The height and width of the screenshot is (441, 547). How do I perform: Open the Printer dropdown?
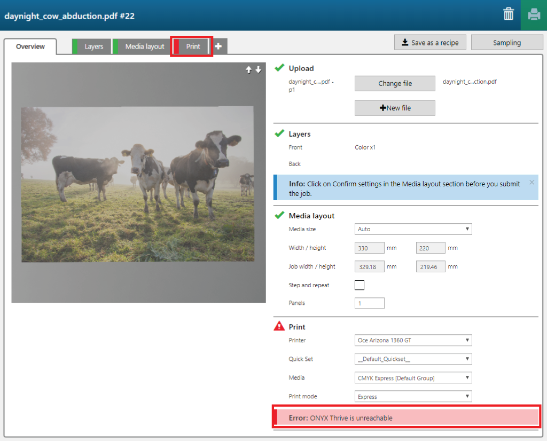pos(413,340)
